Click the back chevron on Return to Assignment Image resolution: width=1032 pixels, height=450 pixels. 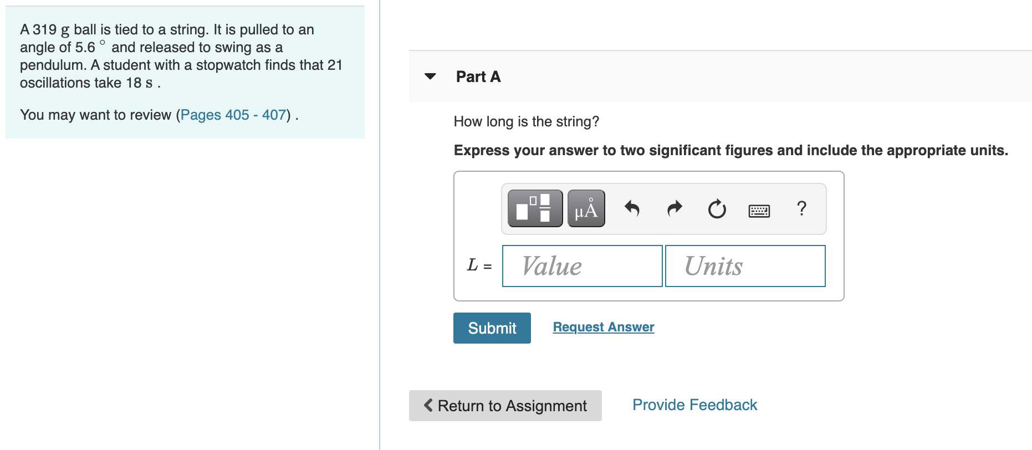click(428, 405)
